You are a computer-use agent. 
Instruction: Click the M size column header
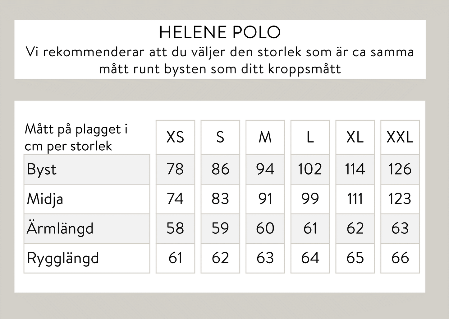pos(265,137)
